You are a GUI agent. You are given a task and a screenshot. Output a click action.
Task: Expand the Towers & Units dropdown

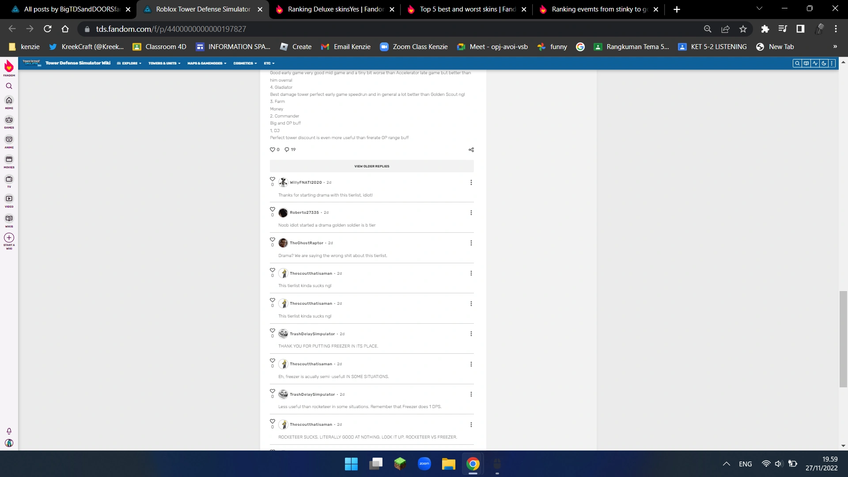(x=164, y=63)
